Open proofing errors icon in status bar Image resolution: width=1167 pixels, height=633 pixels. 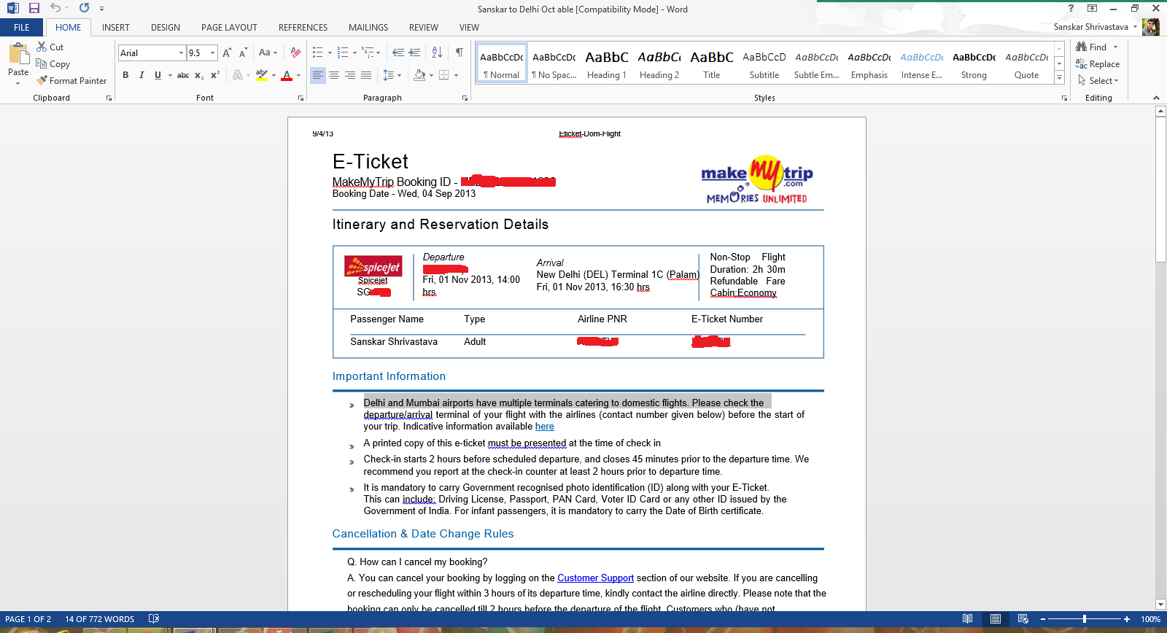(154, 618)
